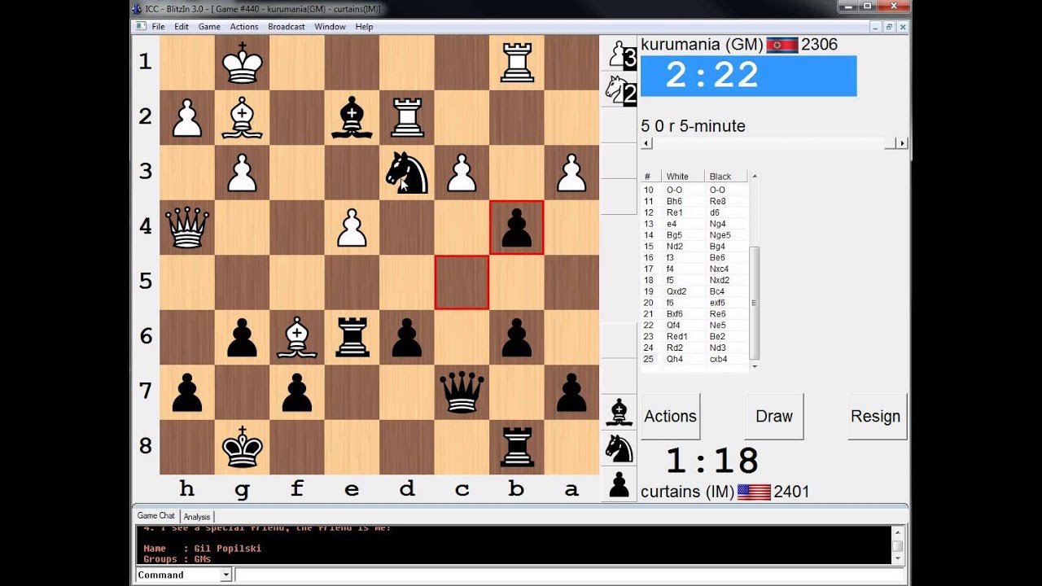Open the Help menu
The width and height of the screenshot is (1042, 586).
pyautogui.click(x=364, y=27)
